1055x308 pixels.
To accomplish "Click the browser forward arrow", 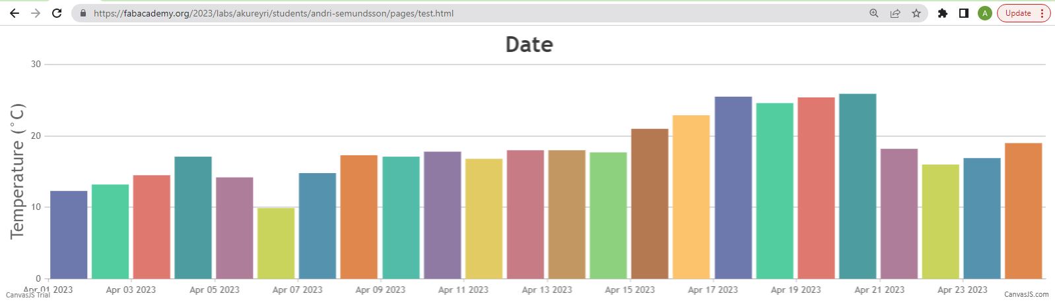I will tap(36, 13).
